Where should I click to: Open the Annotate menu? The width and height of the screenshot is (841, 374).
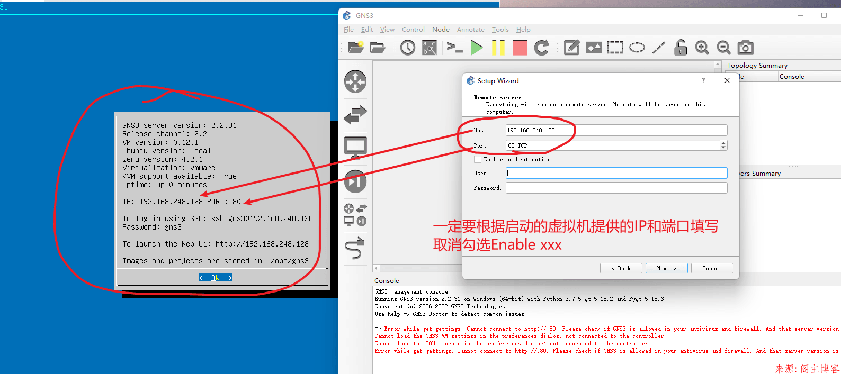pyautogui.click(x=471, y=30)
